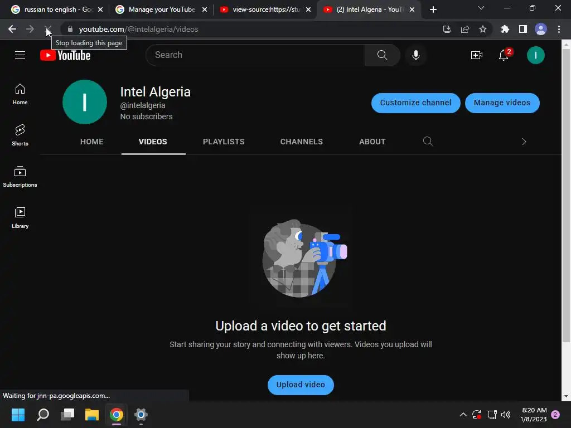571x428 pixels.
Task: Switch to Manage your YouTube browser tab
Action: coord(161,9)
